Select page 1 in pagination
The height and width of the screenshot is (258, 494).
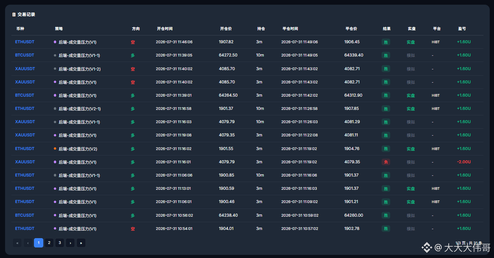[39, 243]
